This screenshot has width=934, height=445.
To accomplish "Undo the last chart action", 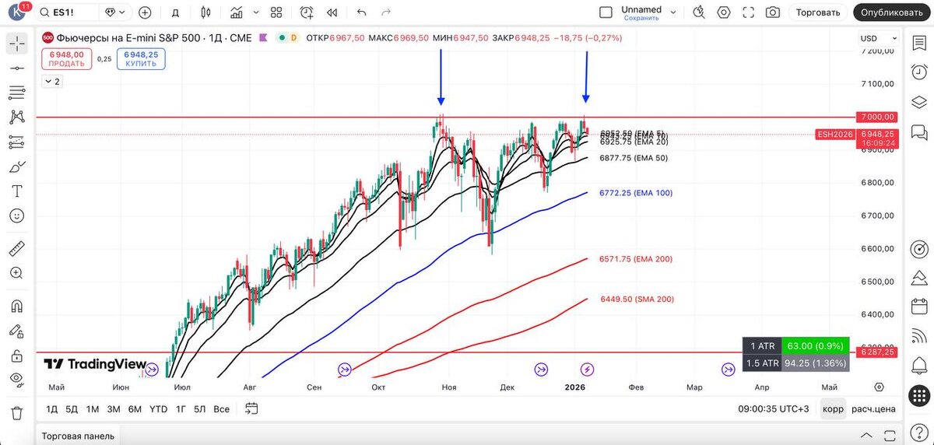I will click(361, 12).
